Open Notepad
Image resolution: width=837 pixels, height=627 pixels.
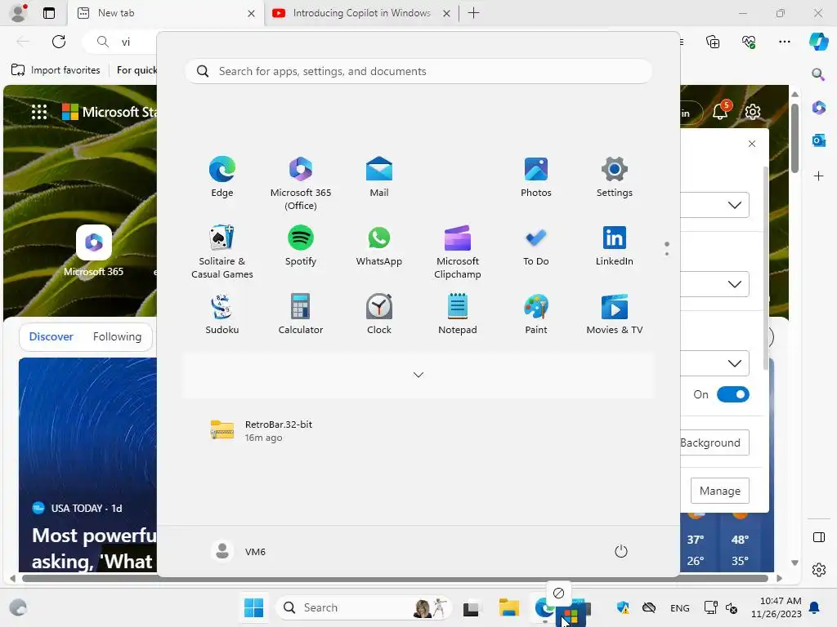coord(458,314)
